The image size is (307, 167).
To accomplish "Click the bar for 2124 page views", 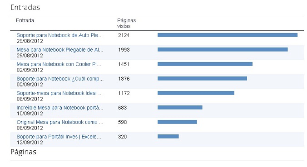I will point(228,35).
